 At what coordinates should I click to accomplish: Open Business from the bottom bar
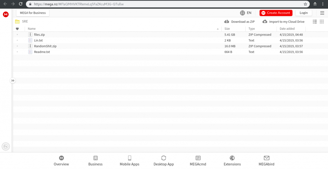point(95,161)
